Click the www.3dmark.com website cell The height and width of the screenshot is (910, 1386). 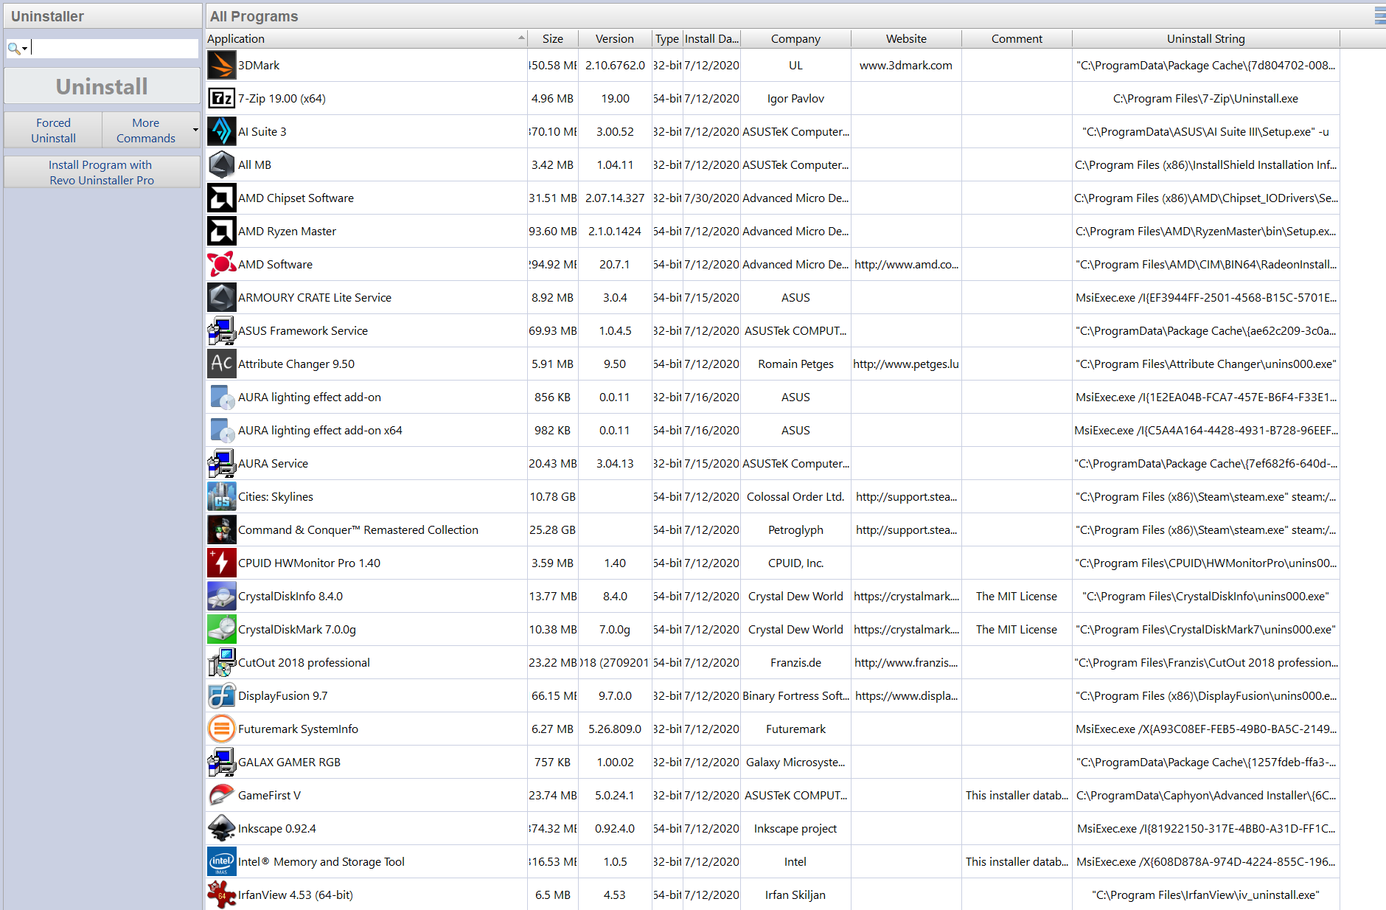point(906,65)
